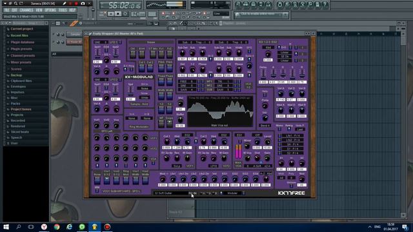Click the 32 Soft Guitar preset name

[x=170, y=193]
